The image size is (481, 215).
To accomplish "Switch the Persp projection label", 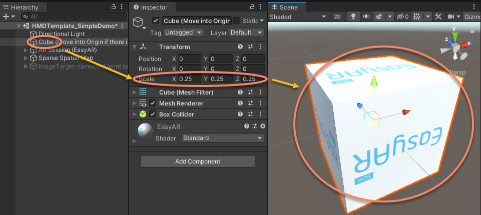I will click(x=458, y=72).
